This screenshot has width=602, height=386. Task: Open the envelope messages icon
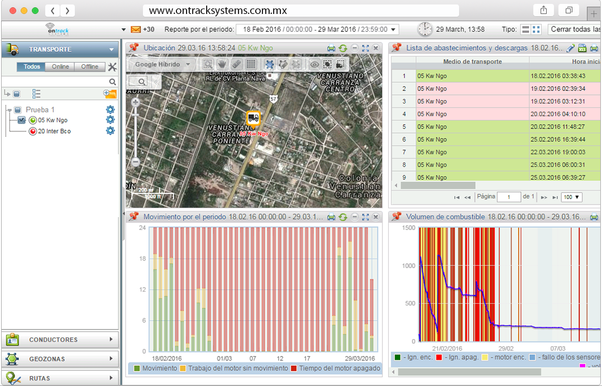click(136, 30)
